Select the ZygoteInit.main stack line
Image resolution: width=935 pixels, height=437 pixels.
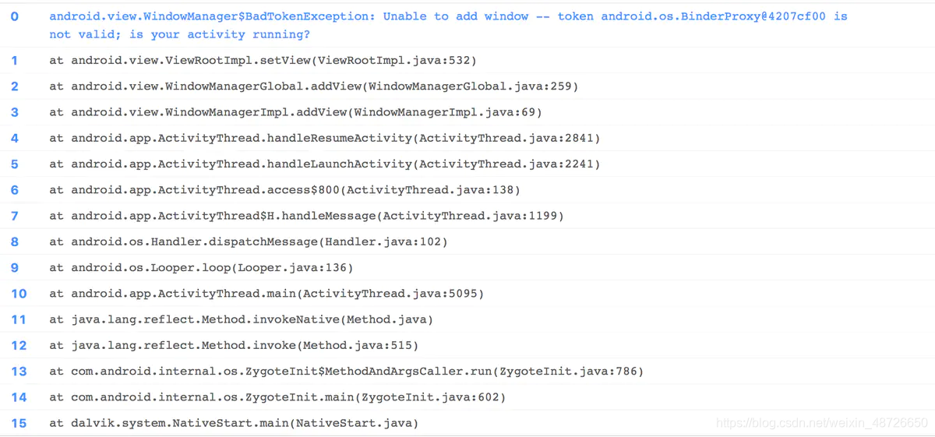(x=277, y=397)
